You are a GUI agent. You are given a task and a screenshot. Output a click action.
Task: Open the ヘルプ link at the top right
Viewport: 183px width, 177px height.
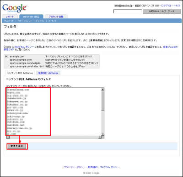pos(177,6)
